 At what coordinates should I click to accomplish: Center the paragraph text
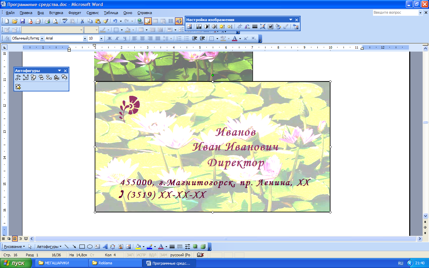coord(142,38)
